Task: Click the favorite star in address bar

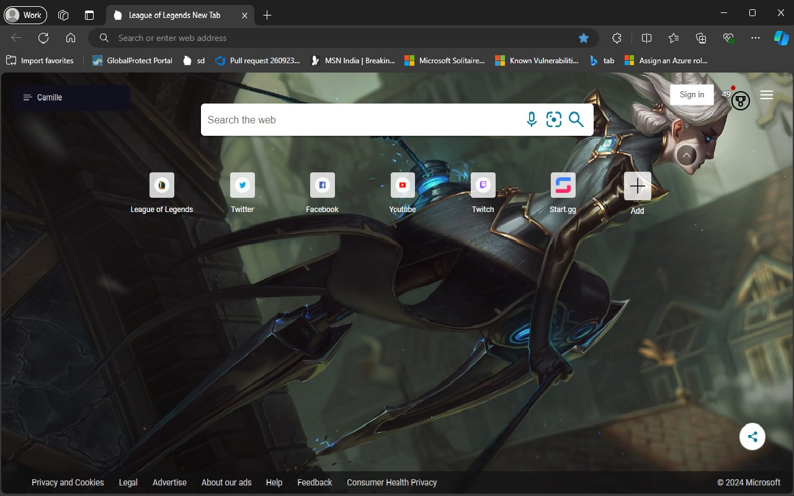Action: [584, 38]
